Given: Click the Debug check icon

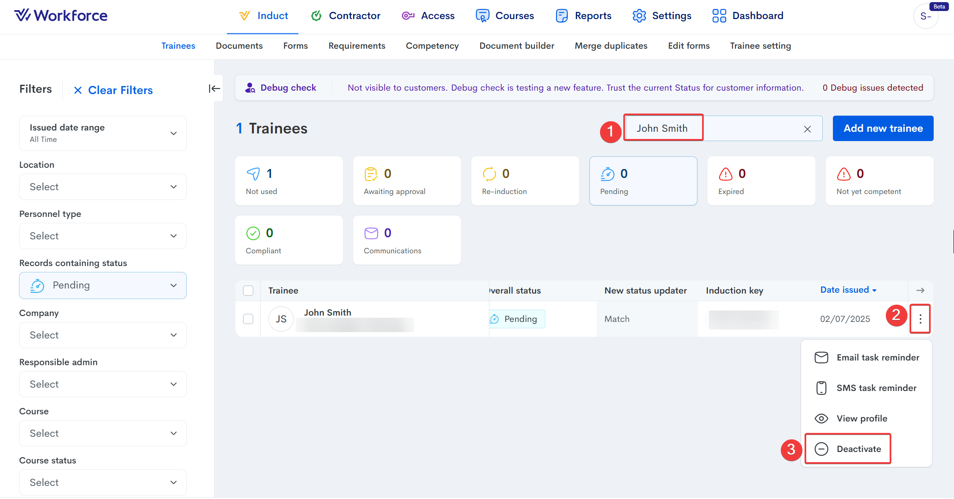Looking at the screenshot, I should click(x=250, y=88).
